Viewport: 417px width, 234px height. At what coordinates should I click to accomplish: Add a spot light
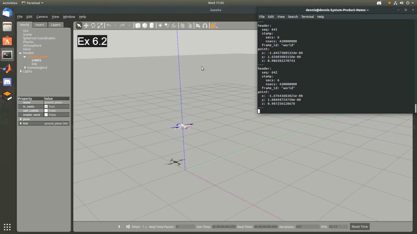click(x=167, y=26)
